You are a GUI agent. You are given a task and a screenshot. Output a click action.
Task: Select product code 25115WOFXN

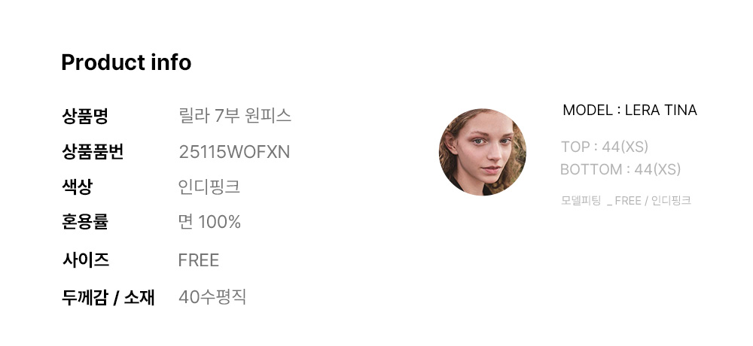coord(234,152)
